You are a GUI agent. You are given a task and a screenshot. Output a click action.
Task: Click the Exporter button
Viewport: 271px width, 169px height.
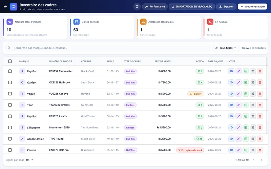226,6
